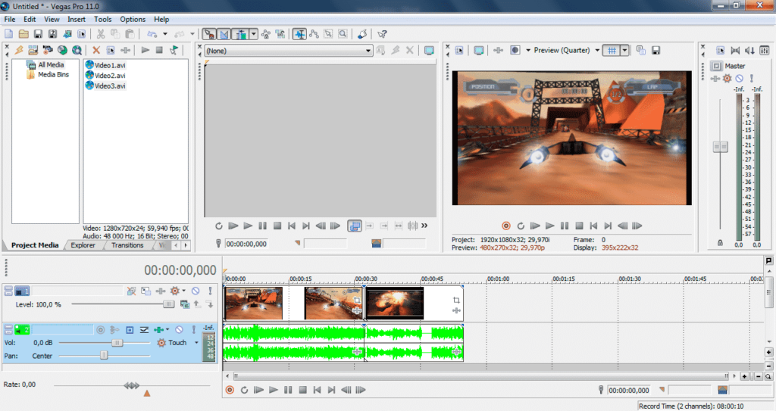The height and width of the screenshot is (411, 776).
Task: Click the Cut scissors icon
Action: pyautogui.click(x=101, y=34)
